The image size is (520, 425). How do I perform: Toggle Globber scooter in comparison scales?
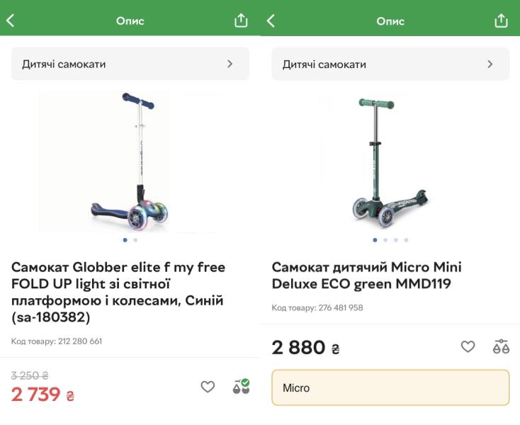[241, 387]
